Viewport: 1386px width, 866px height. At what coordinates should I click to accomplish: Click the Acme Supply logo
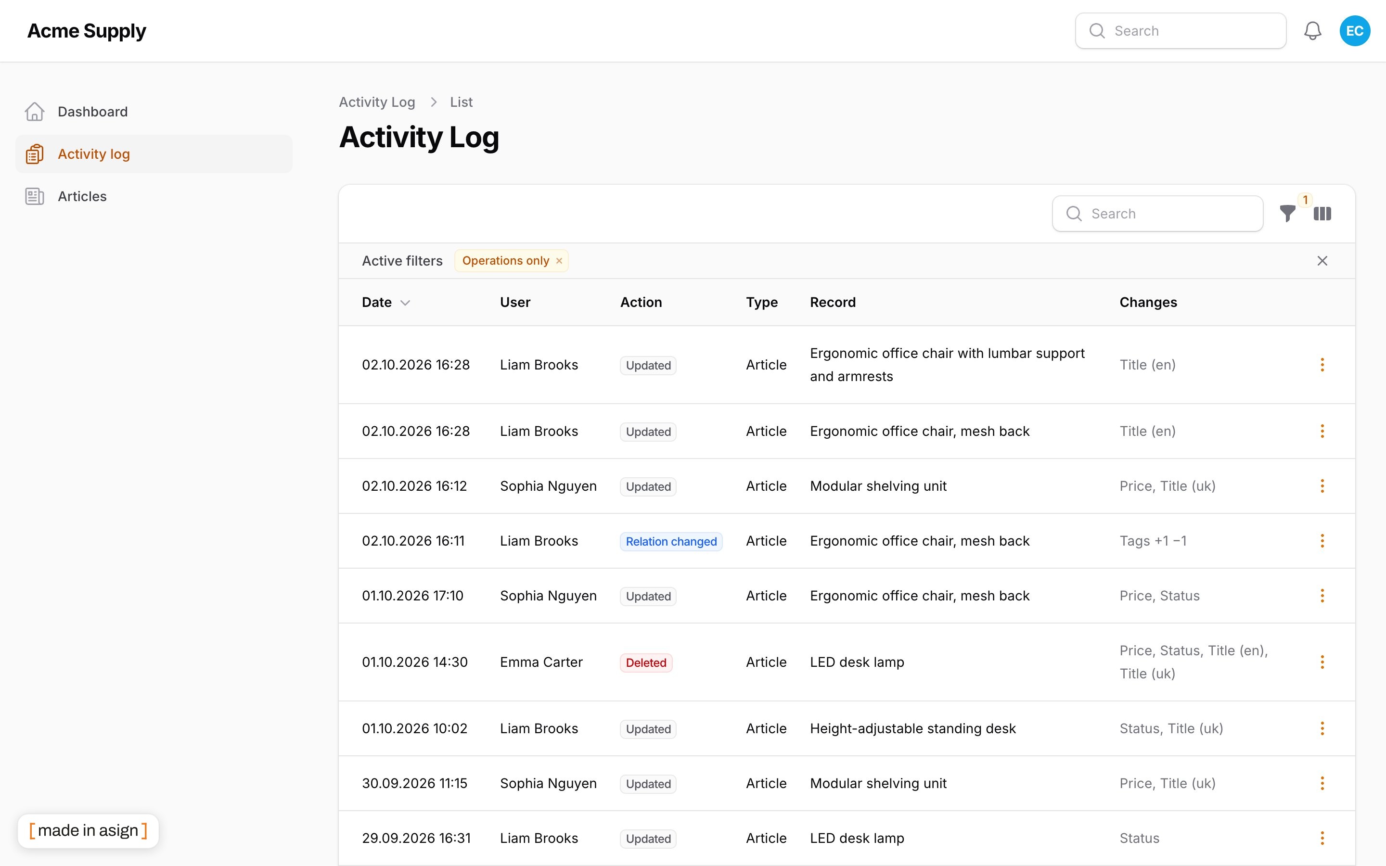pos(87,31)
